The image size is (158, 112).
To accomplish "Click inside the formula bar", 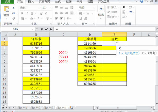I will (104, 29).
